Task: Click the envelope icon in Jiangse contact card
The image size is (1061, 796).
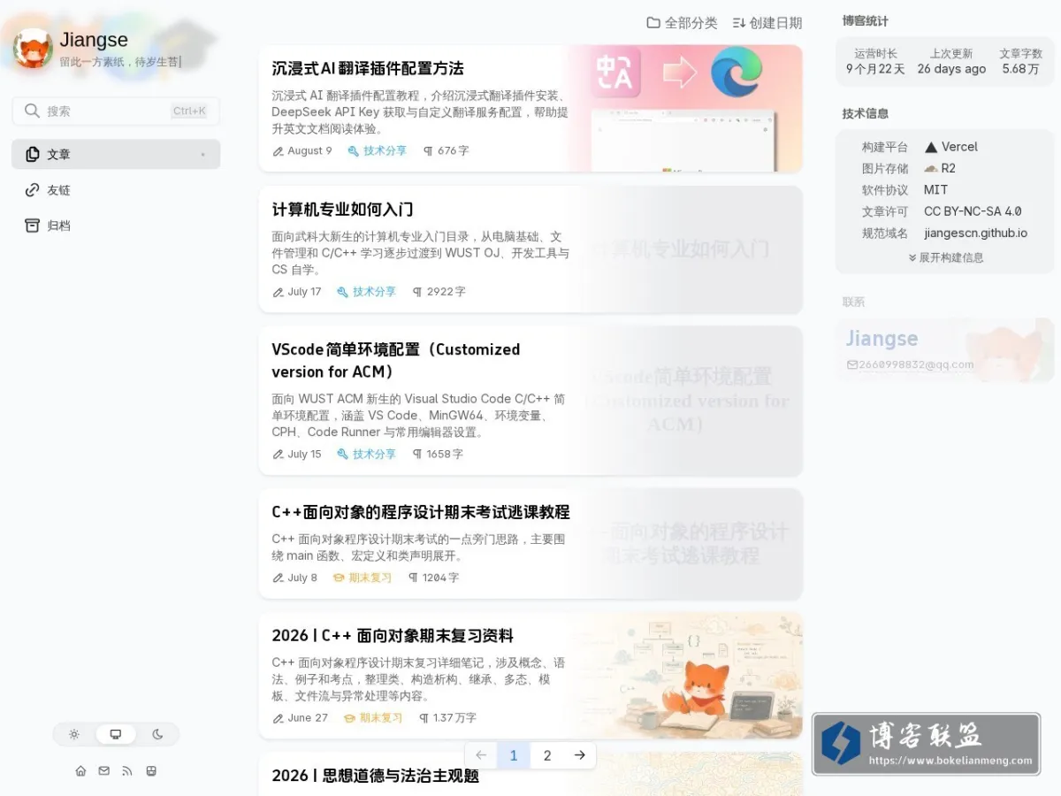Action: (x=851, y=364)
